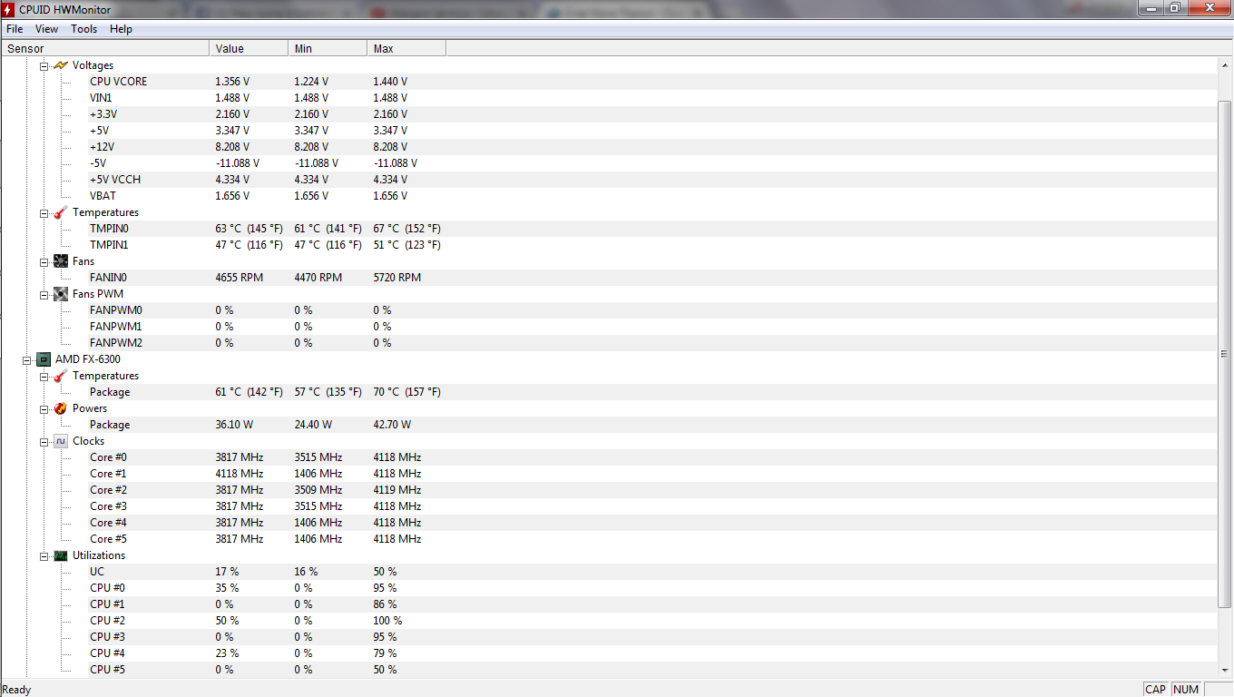Click the Value column header

coord(249,48)
